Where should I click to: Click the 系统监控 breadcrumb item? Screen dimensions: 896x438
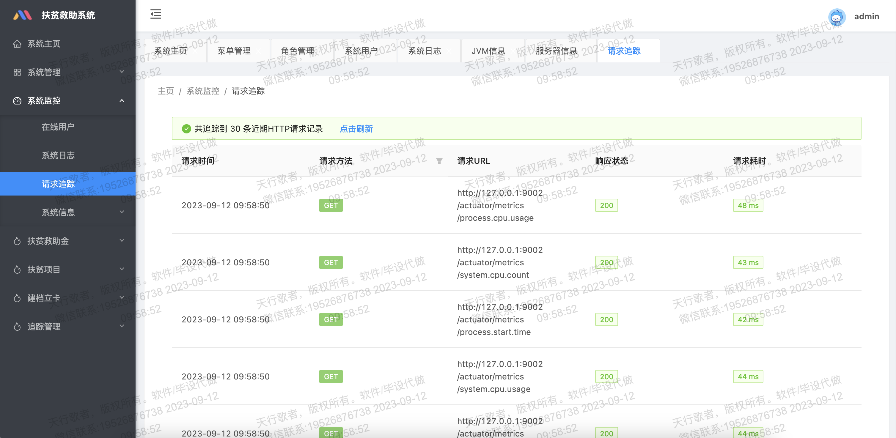point(203,91)
